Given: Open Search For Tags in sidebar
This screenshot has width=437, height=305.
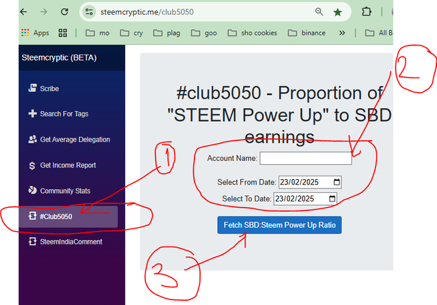Looking at the screenshot, I should 58,114.
